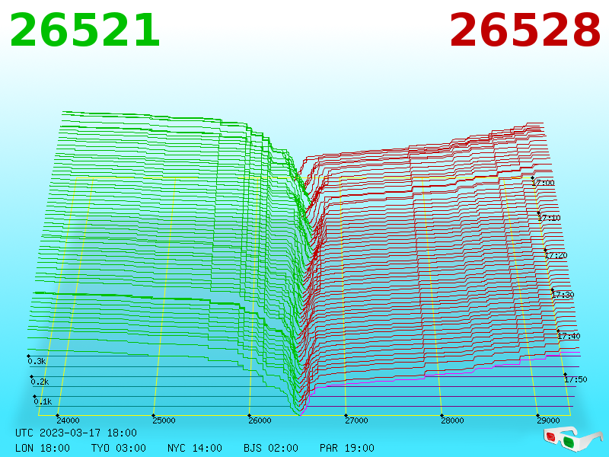The image size is (609, 457).
Task: Select the 17:20 time axis marker
Action: click(556, 255)
